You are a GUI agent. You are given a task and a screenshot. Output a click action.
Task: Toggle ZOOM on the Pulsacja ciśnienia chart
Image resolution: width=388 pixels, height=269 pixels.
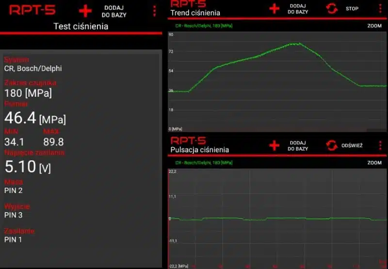374,163
